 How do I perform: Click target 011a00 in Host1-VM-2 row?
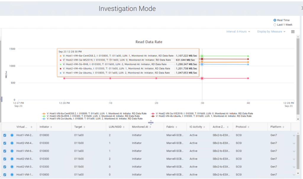(x=79, y=135)
